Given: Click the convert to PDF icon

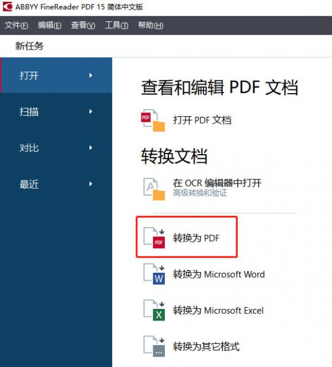Looking at the screenshot, I should pos(154,237).
